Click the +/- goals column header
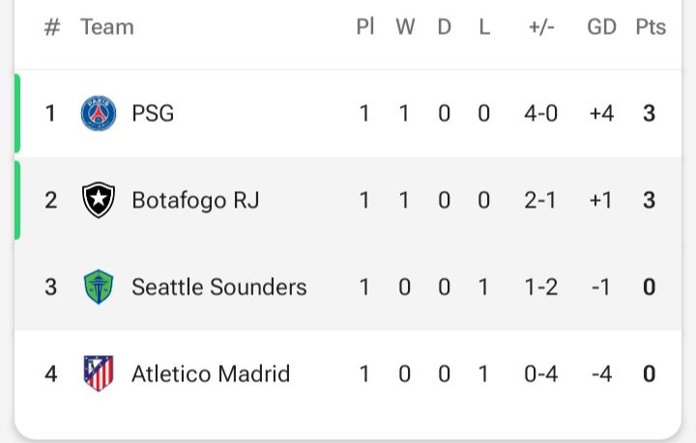696x443 pixels. (541, 27)
